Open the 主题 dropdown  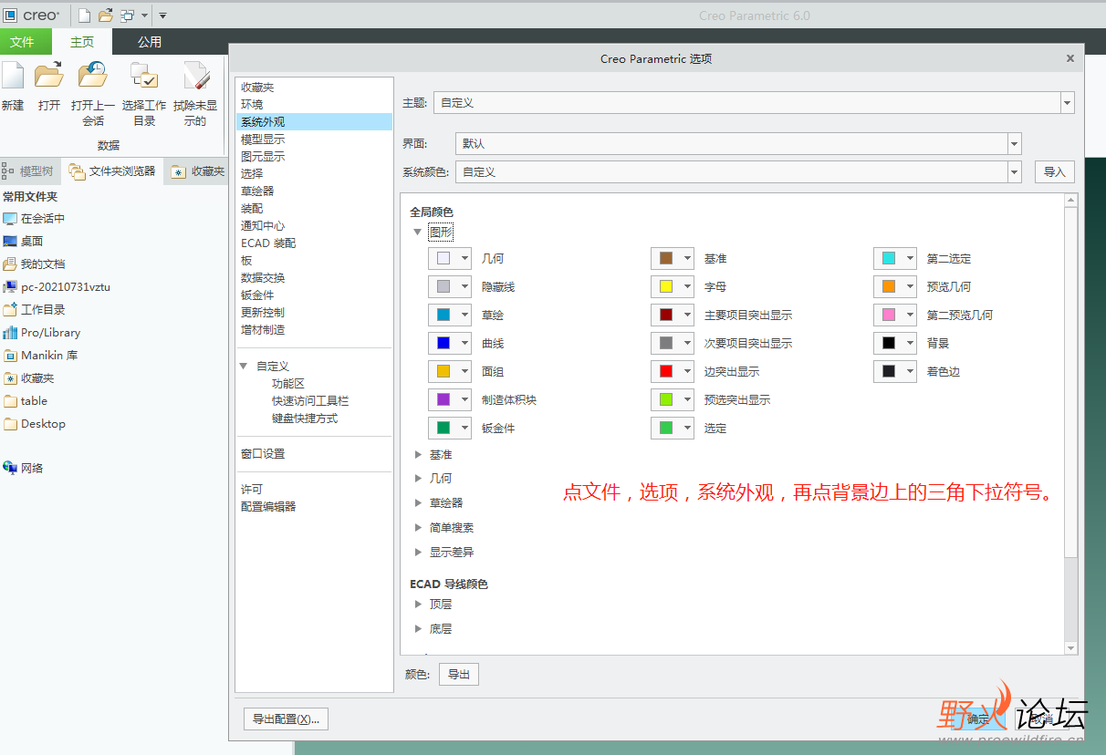pos(1068,103)
